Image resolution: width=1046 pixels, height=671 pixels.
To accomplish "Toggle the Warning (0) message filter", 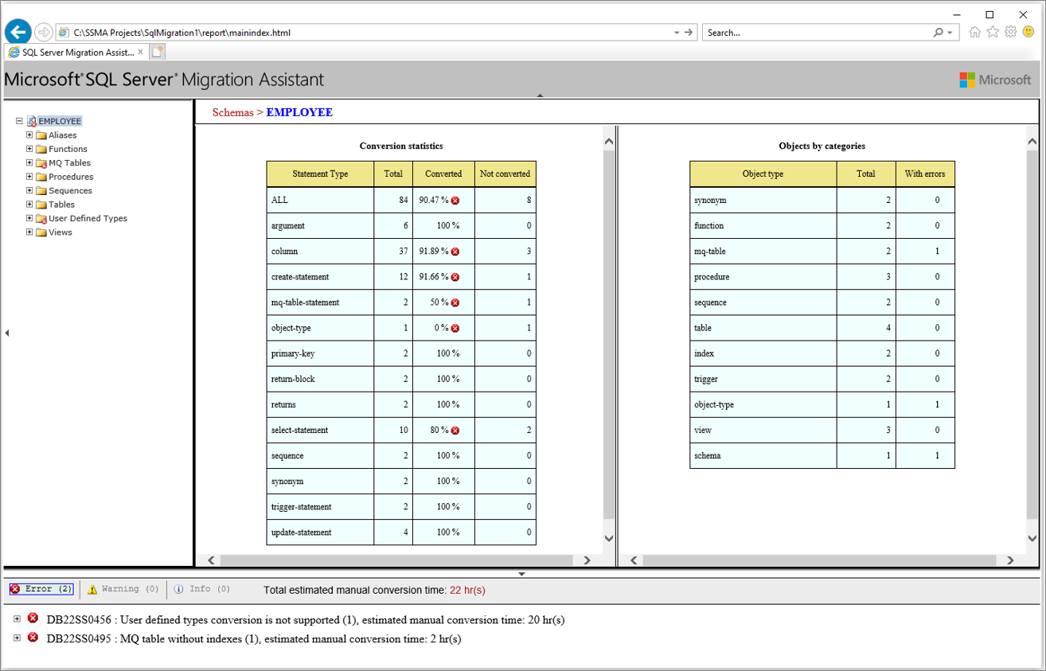I will pos(122,589).
